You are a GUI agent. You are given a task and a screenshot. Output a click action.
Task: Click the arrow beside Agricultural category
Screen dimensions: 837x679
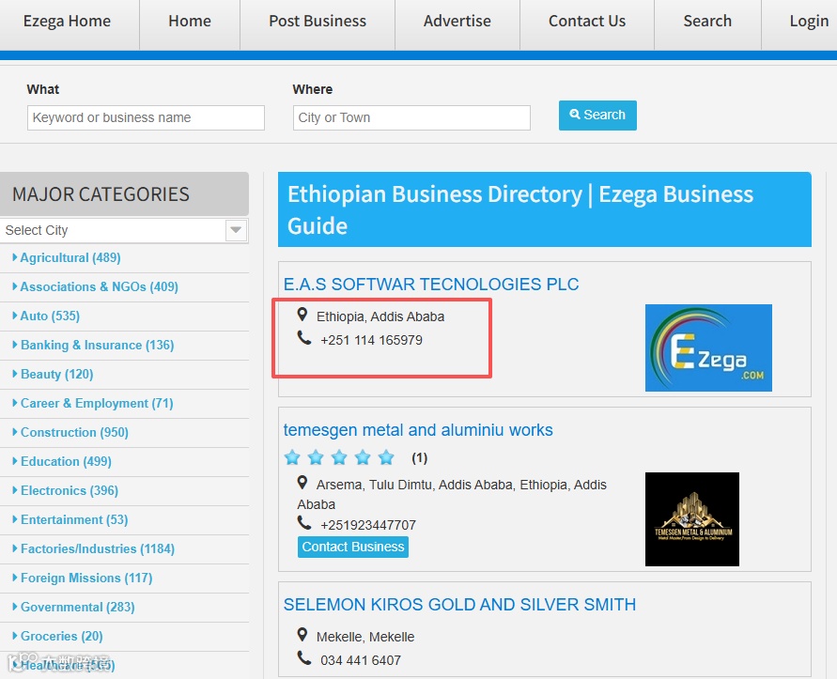click(15, 257)
